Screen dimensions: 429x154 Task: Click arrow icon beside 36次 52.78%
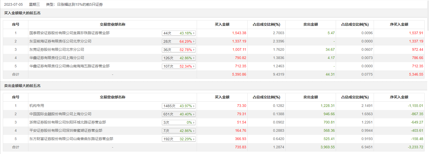194,50
